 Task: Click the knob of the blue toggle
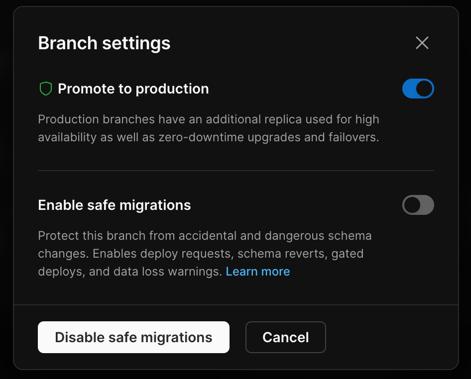point(424,89)
